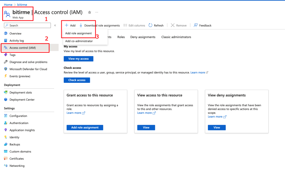Viewport: 285px width, 169px height.
Task: Open Activity log from the sidebar
Action: (16, 41)
